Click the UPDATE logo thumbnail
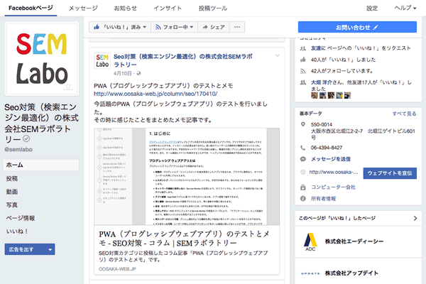Viewport: 426px width, 284px height. (310, 273)
